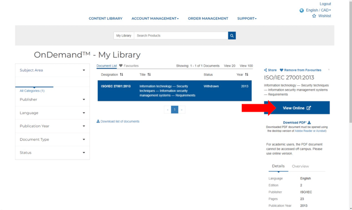Expand the Language filter
This screenshot has width=352, height=210.
click(52, 113)
